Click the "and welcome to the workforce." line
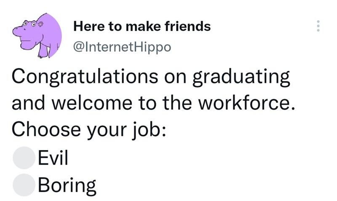 (152, 104)
